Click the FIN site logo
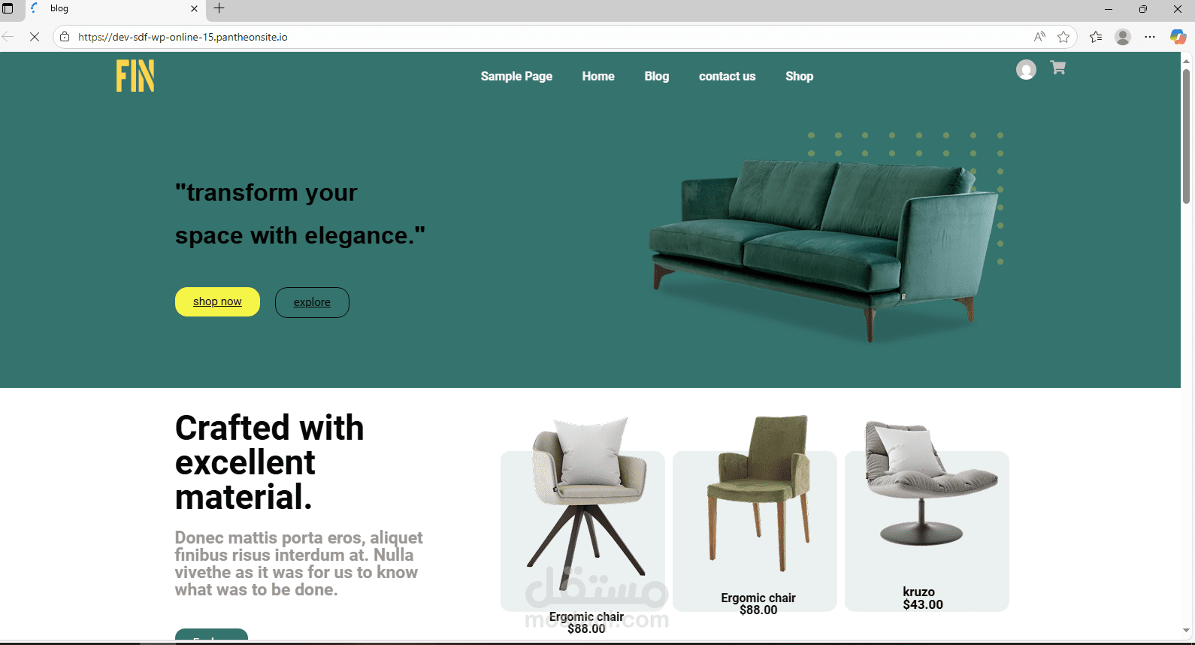This screenshot has height=645, width=1195. [x=135, y=76]
